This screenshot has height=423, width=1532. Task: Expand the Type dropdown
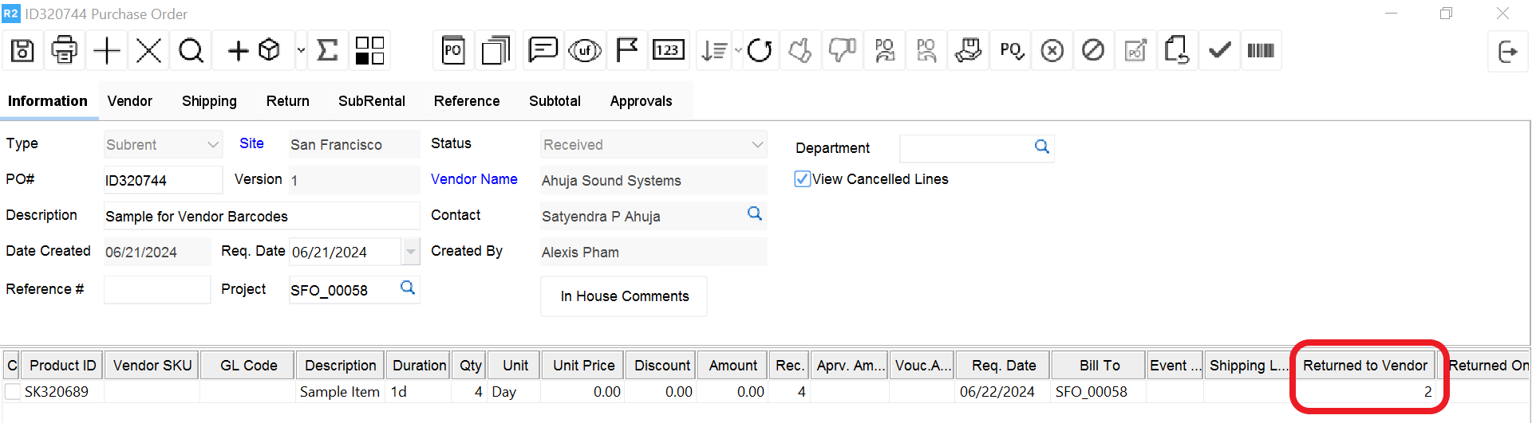(212, 145)
